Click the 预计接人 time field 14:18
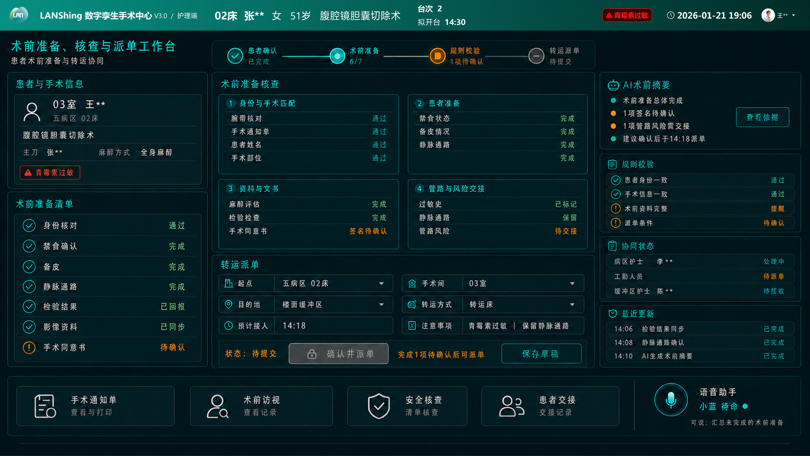The height and width of the screenshot is (456, 810). click(x=333, y=326)
